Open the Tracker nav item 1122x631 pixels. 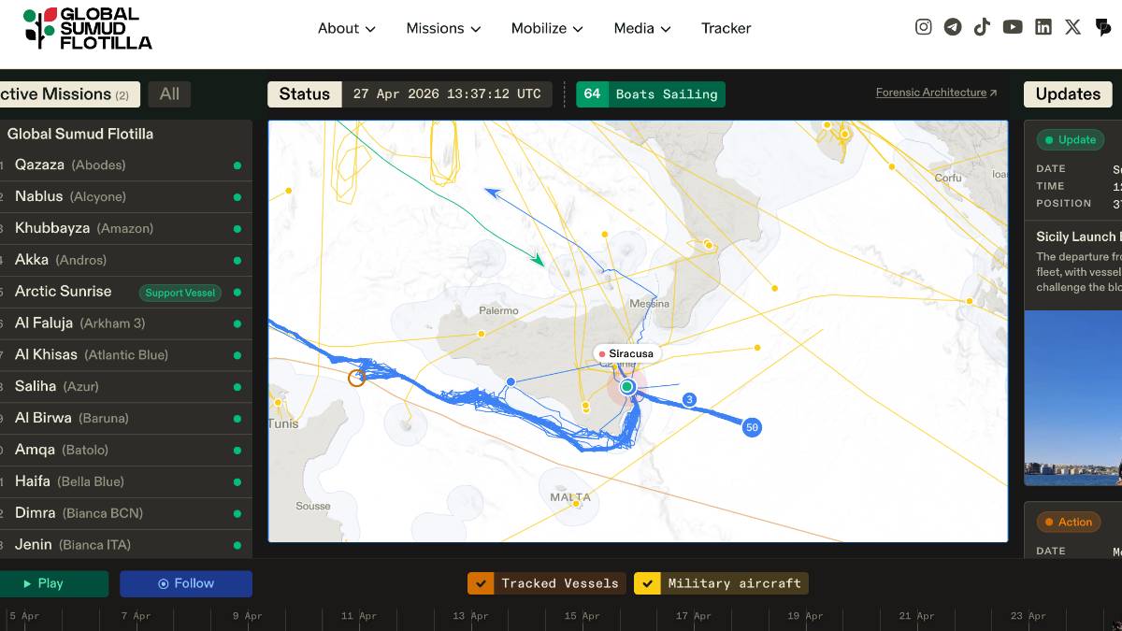[726, 28]
